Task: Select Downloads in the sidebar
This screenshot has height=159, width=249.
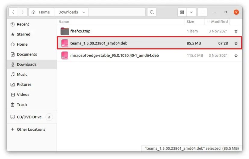Action: tap(32, 64)
